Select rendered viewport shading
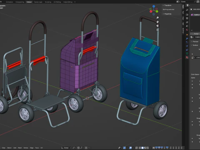 click(147, 148)
